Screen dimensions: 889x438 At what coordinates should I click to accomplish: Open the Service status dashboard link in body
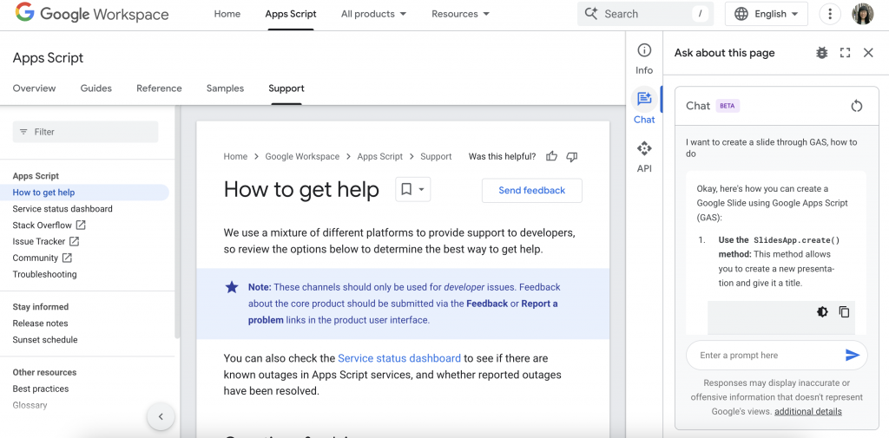tap(399, 359)
